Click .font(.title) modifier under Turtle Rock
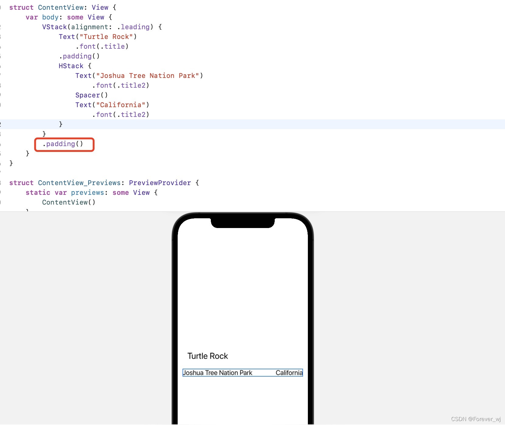Image resolution: width=505 pixels, height=425 pixels. pyautogui.click(x=102, y=47)
